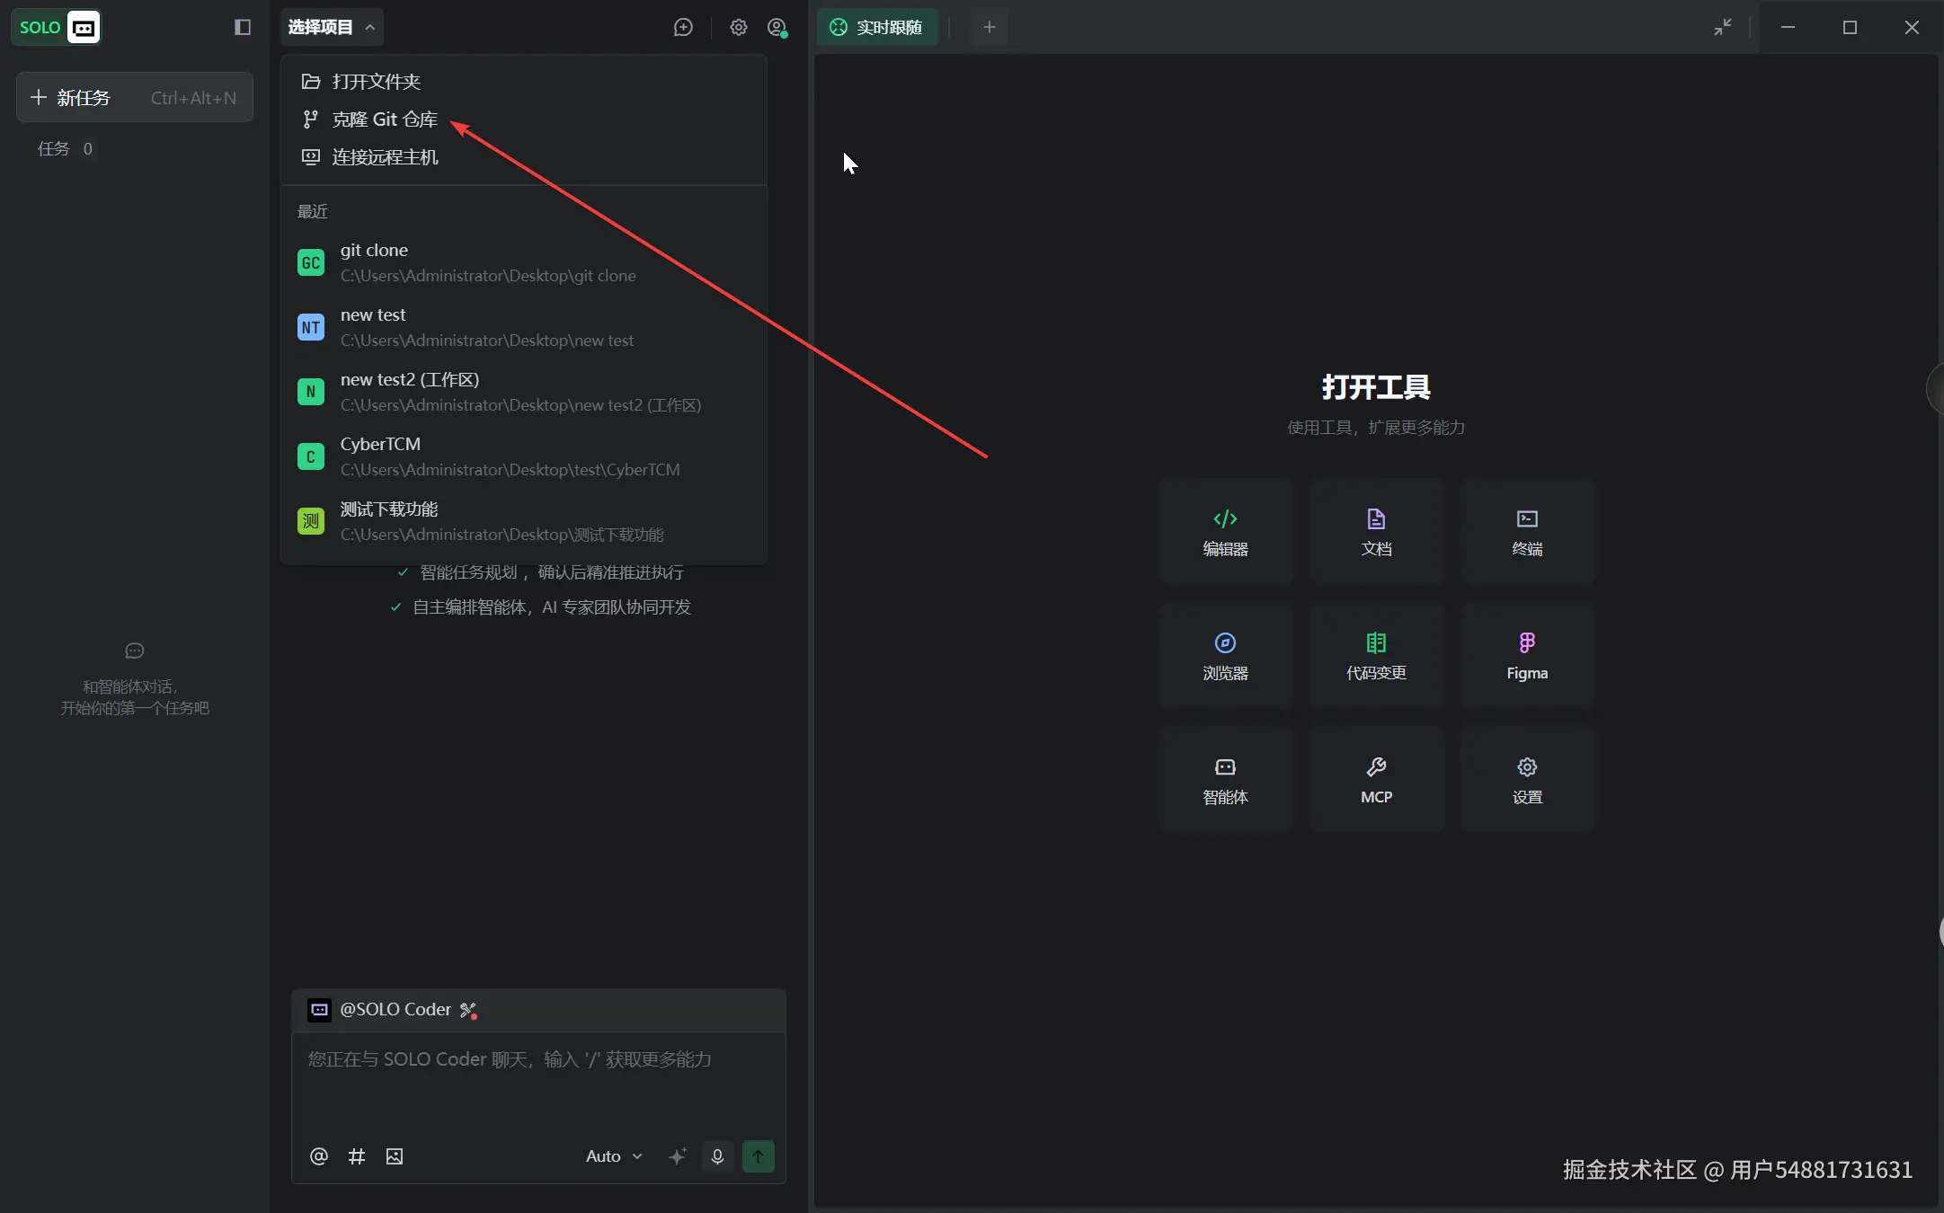Collapse the 选择项目 project dropdown

331,27
